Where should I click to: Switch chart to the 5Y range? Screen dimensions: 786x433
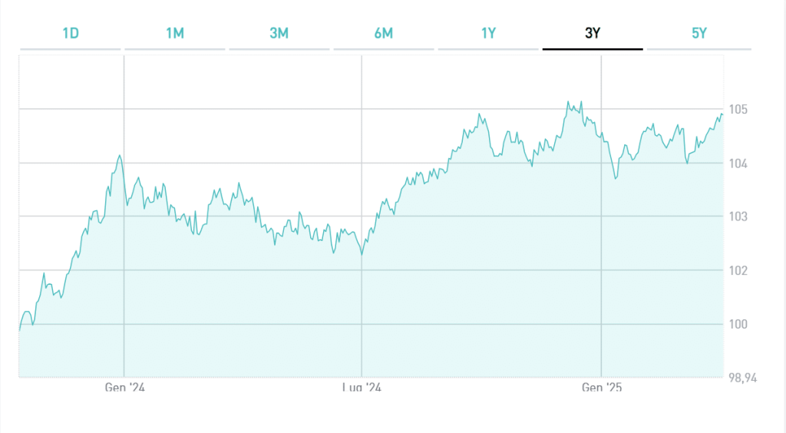[698, 33]
